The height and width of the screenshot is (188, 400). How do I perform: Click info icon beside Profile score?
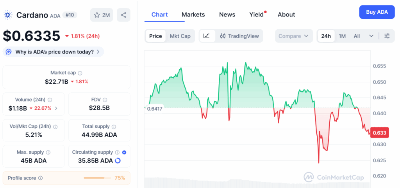[x=40, y=178]
